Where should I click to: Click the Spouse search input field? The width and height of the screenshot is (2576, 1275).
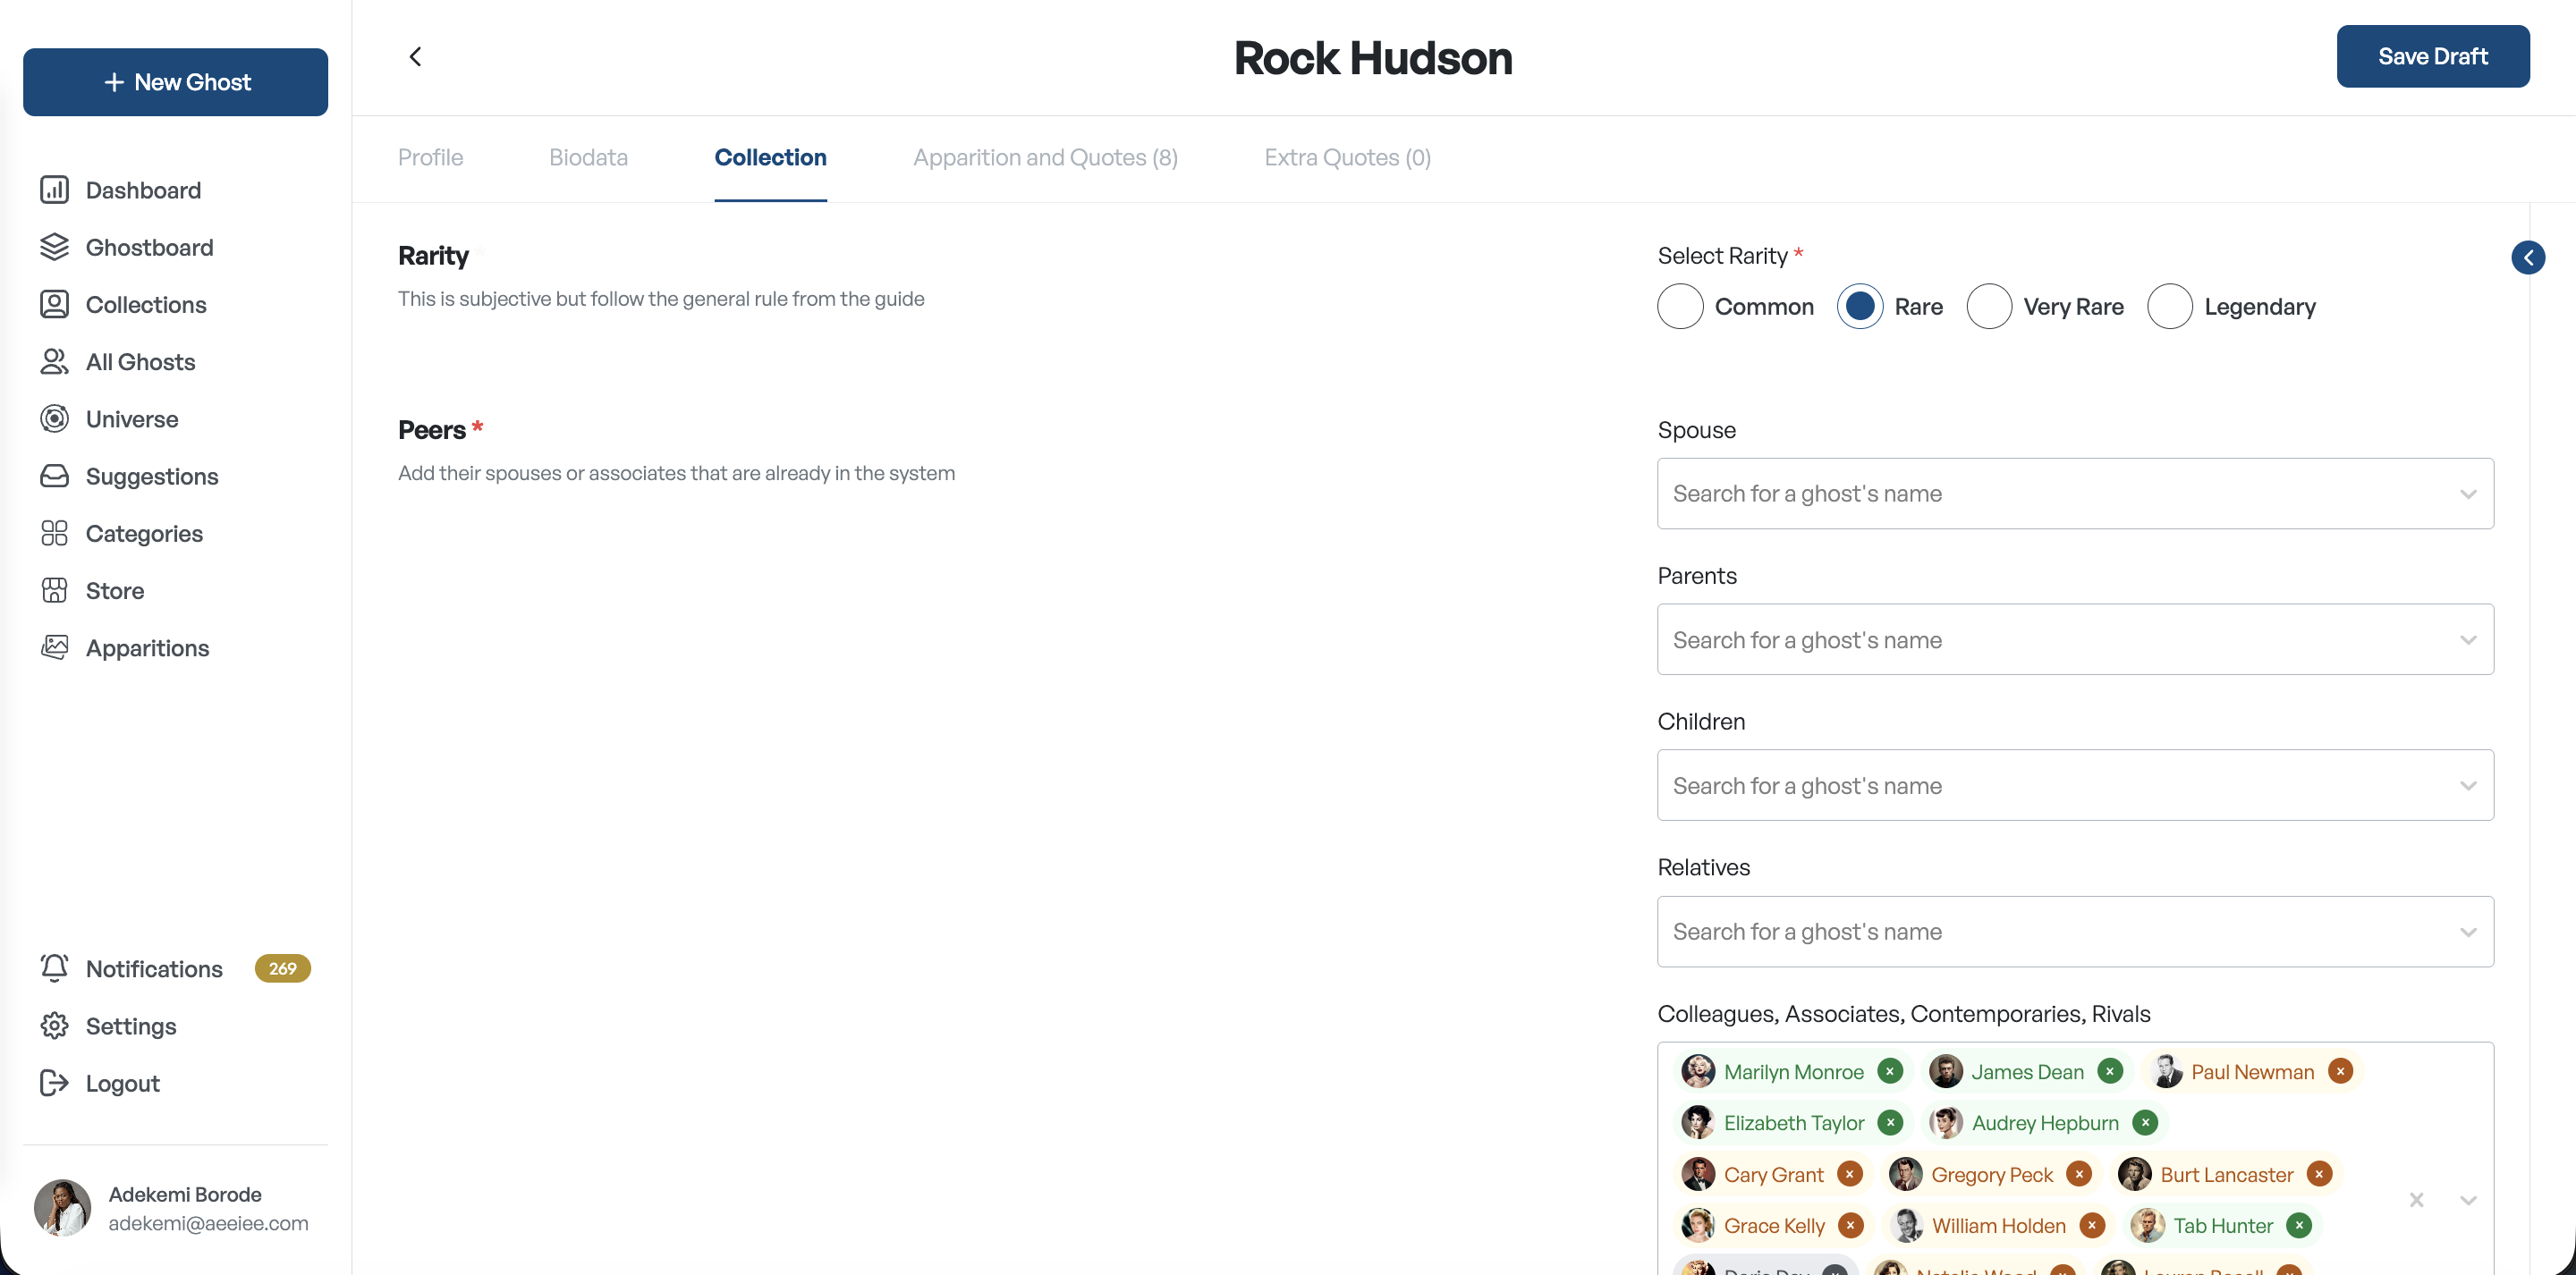(2074, 494)
